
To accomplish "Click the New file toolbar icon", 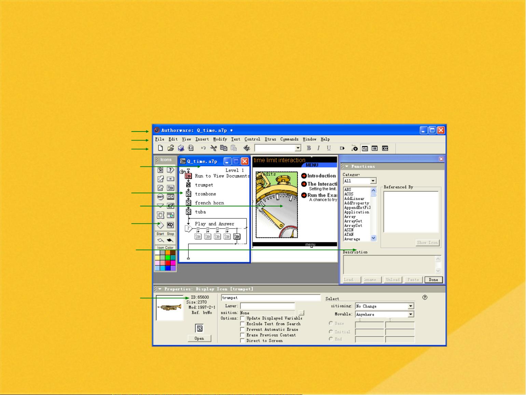I will 160,148.
